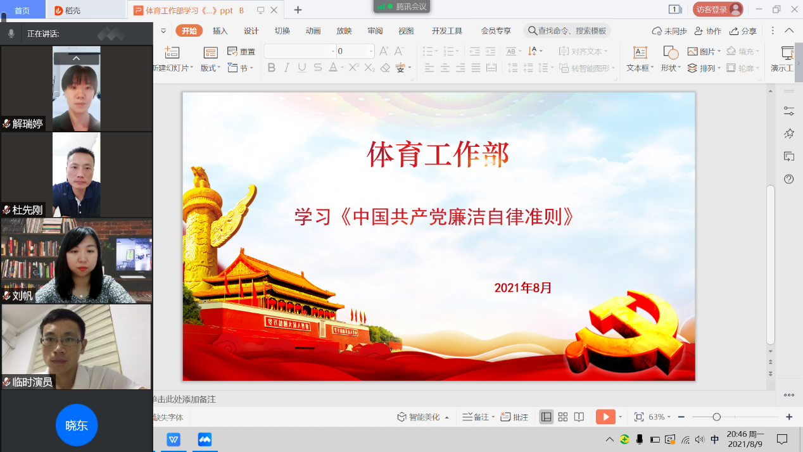This screenshot has width=803, height=452.
Task: Switch to the Transitions (切换) tab
Action: click(x=282, y=30)
